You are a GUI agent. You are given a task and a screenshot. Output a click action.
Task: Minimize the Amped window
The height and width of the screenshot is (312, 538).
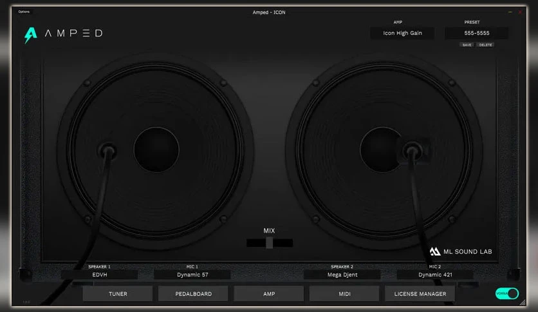pyautogui.click(x=510, y=12)
